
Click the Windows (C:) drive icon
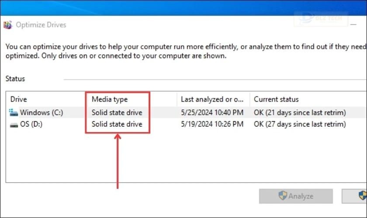(x=14, y=112)
